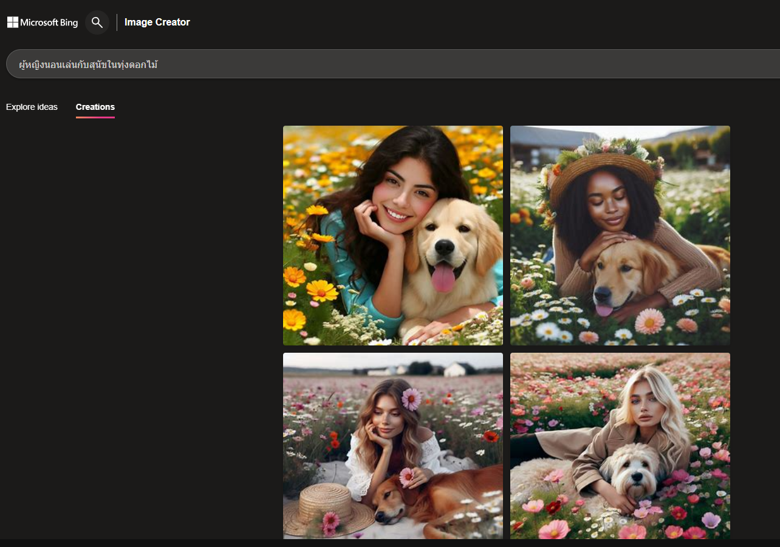Click the magnifying glass search icon
Screen dimensions: 780x547
click(97, 22)
